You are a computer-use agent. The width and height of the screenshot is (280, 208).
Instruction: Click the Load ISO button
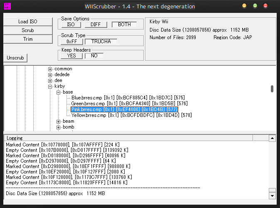(28, 22)
